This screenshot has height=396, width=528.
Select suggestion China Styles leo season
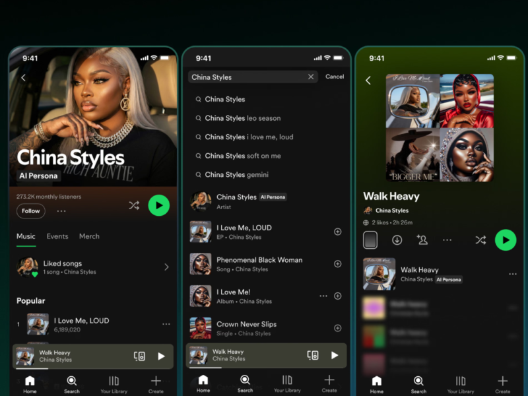(243, 118)
